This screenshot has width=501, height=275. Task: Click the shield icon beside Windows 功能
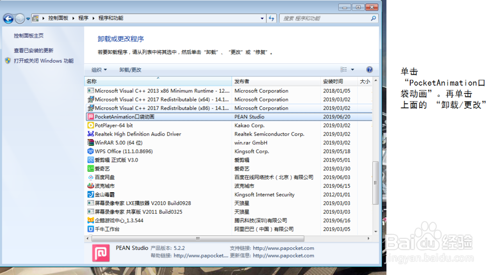tap(8, 61)
